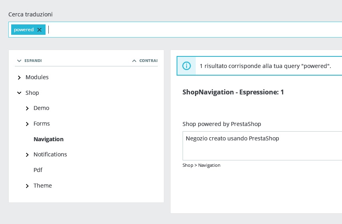Expand the Modules tree node

[x=19, y=78]
